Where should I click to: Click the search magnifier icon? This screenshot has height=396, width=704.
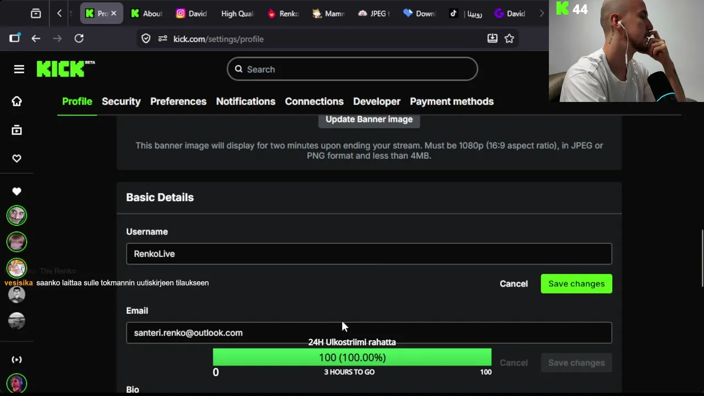pyautogui.click(x=239, y=69)
